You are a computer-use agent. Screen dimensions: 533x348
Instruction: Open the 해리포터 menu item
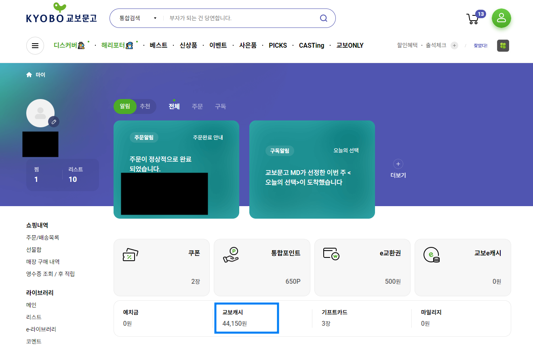[118, 45]
